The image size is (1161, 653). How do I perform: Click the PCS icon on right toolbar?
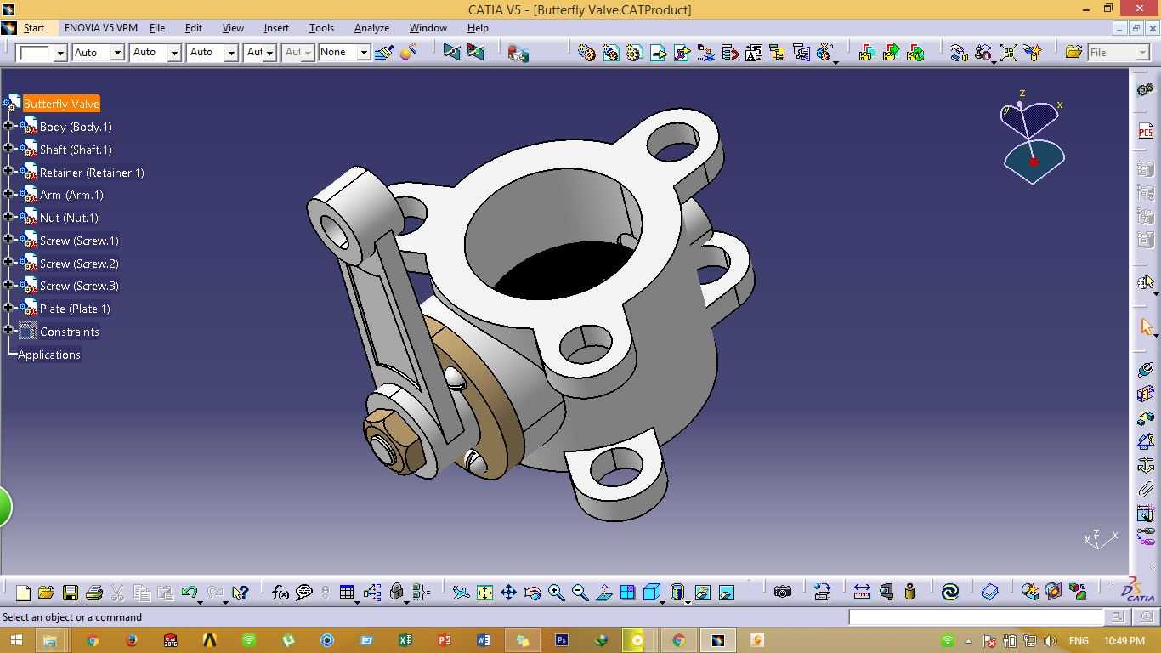1146,131
